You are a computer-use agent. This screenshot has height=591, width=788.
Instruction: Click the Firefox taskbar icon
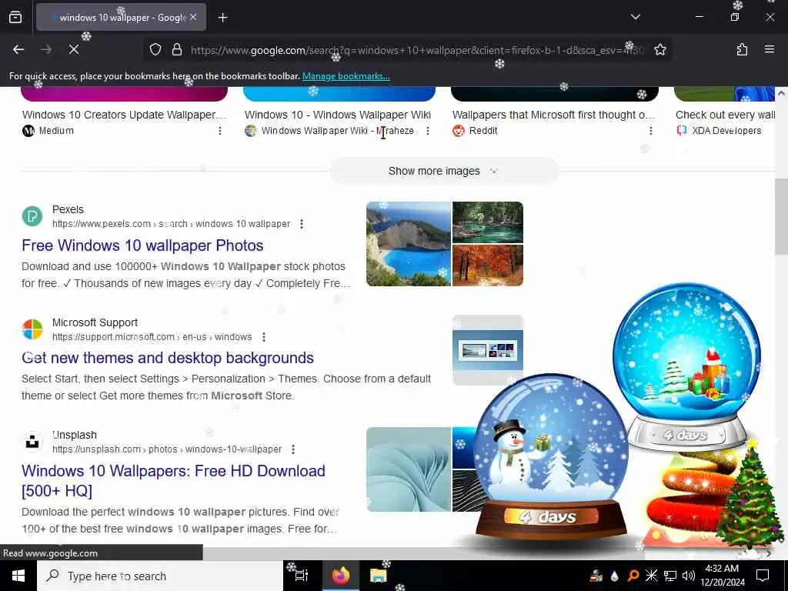pos(340,576)
